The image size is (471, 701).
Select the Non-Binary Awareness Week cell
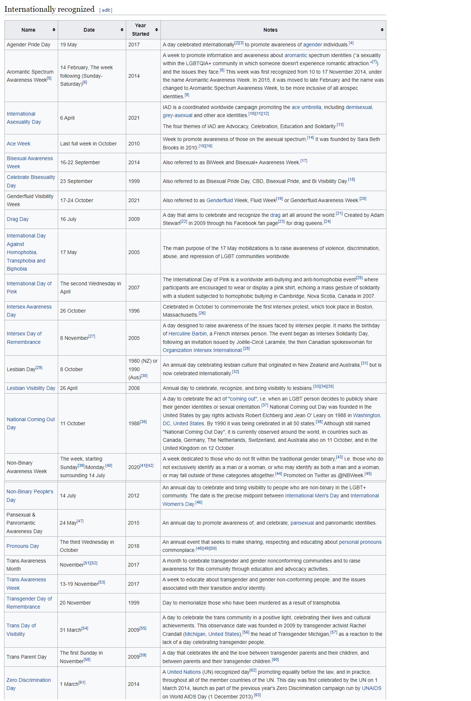pyautogui.click(x=31, y=467)
